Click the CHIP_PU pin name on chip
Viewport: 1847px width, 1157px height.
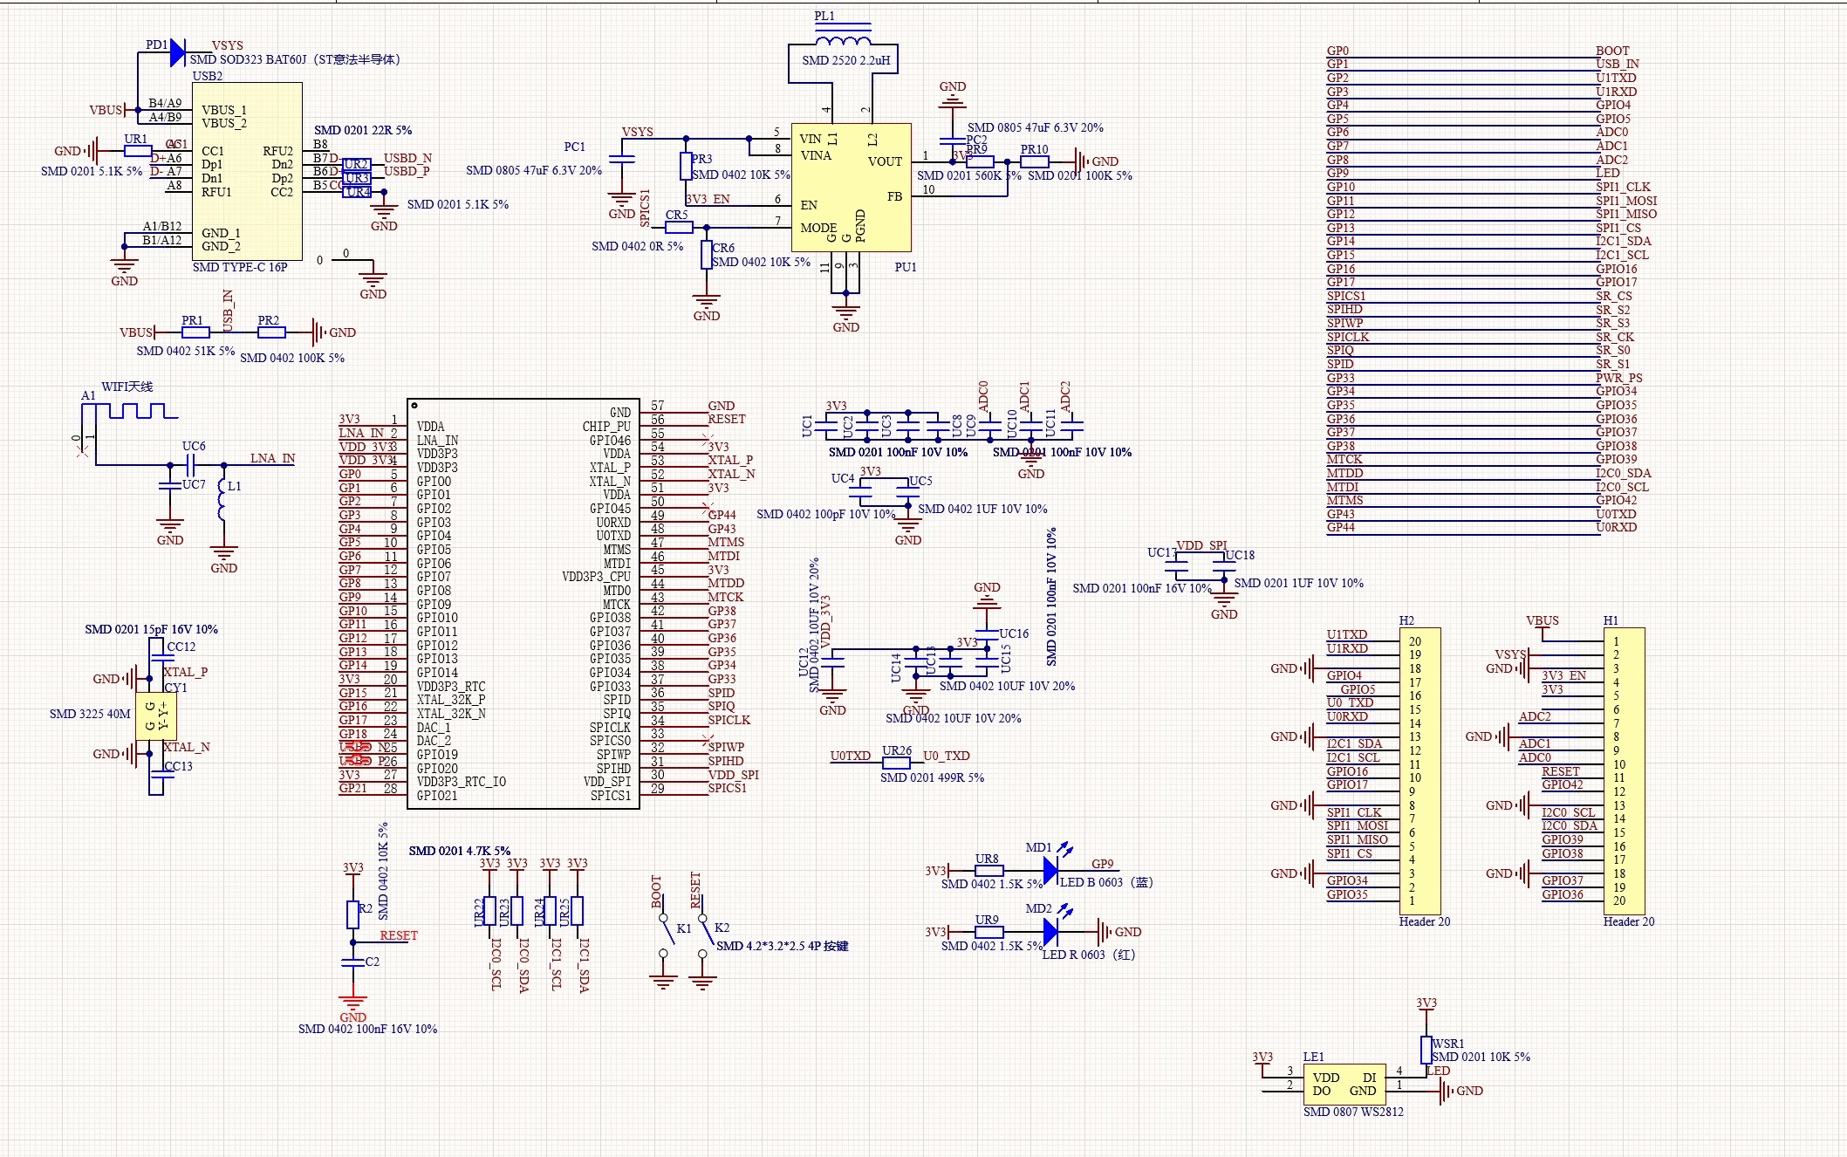(x=606, y=427)
